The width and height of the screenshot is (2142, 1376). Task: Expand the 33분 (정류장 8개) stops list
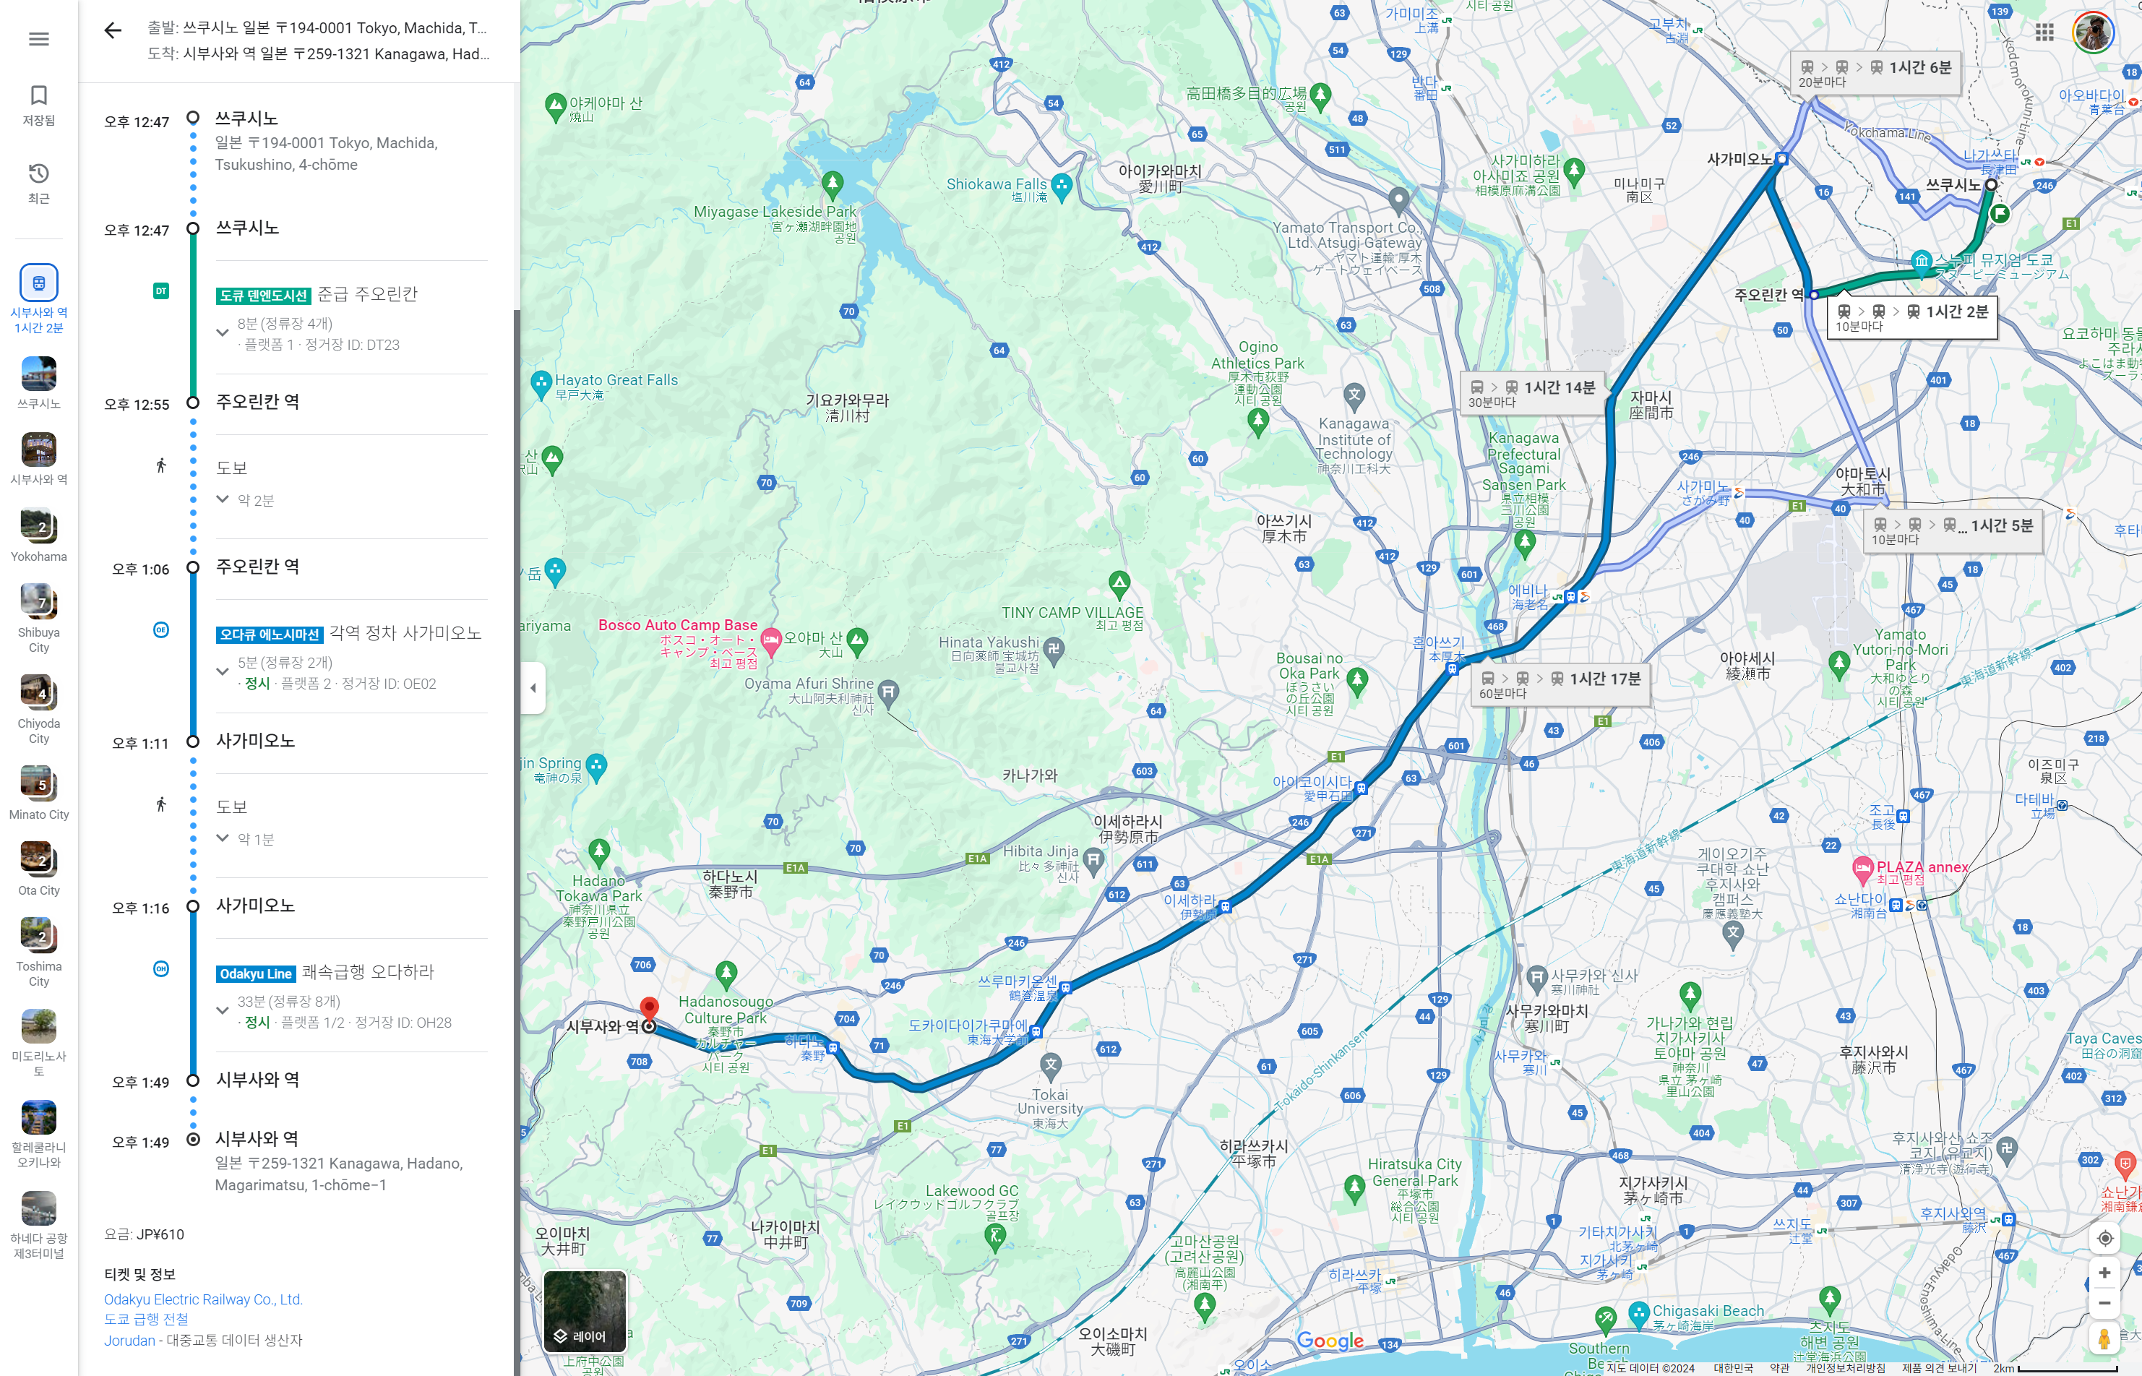tap(223, 1010)
